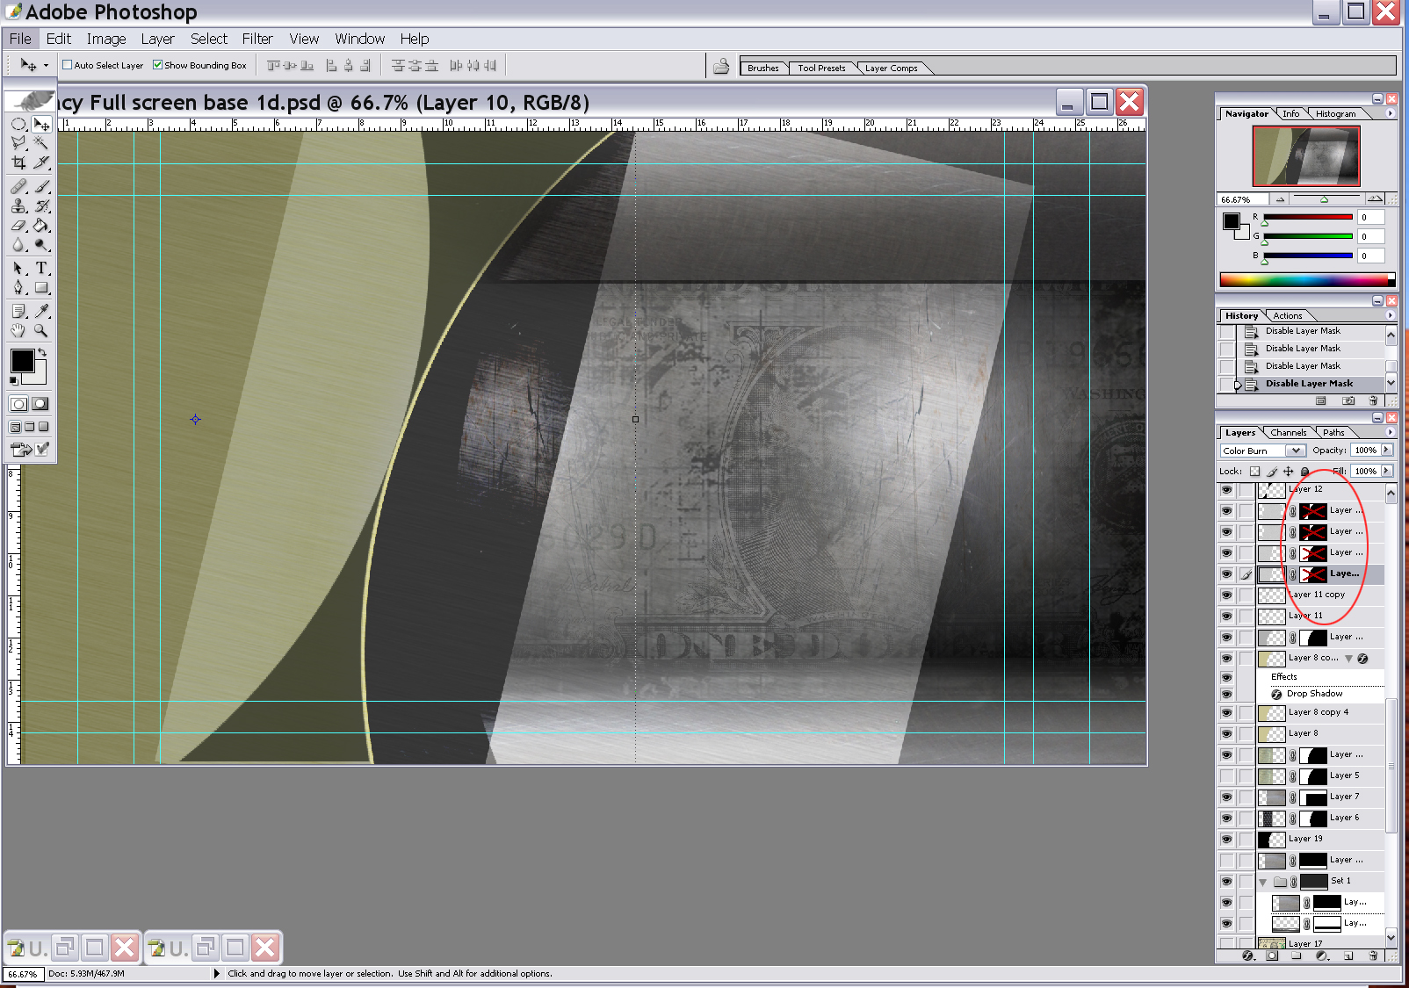Select the Move tool in toolbox
The height and width of the screenshot is (988, 1409).
click(41, 124)
